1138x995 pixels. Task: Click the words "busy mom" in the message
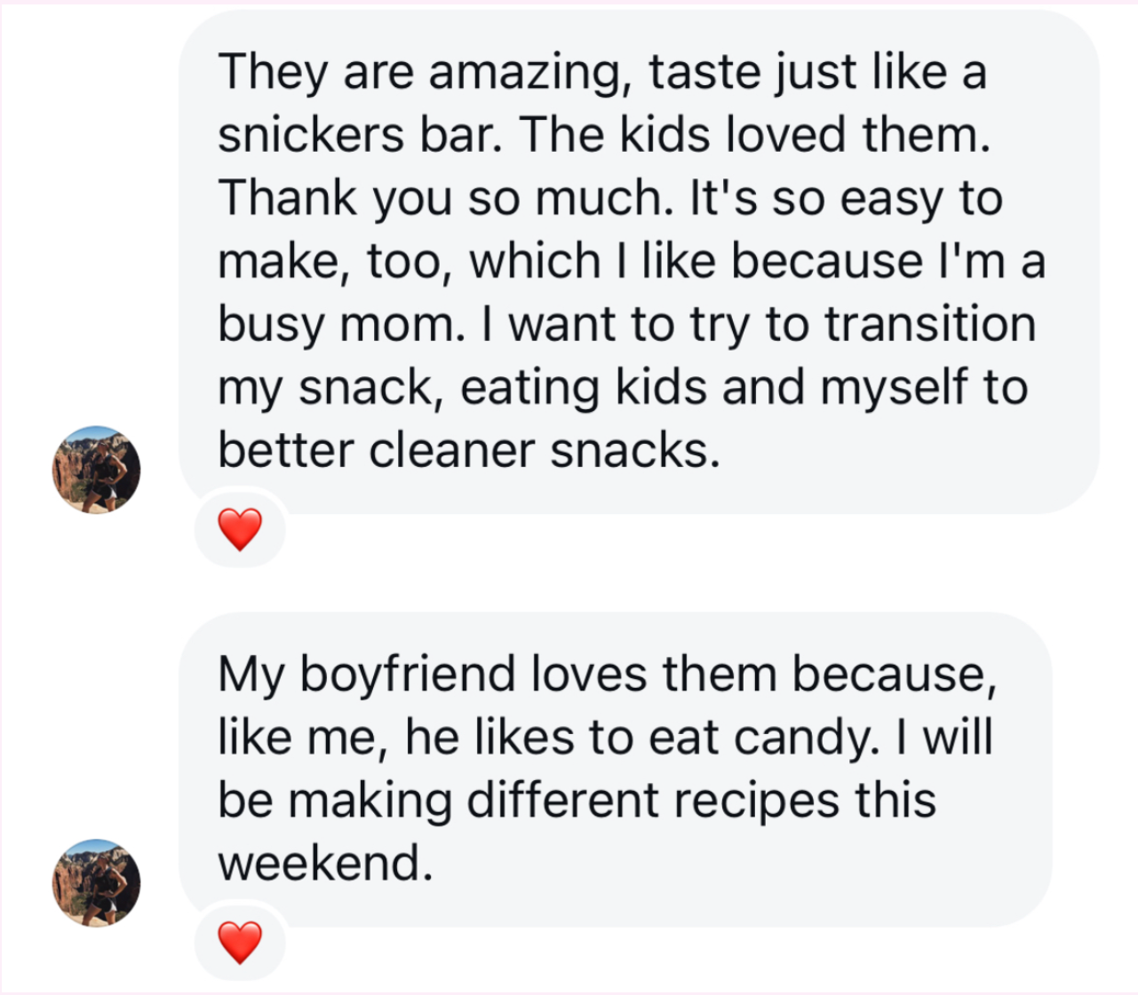(341, 325)
